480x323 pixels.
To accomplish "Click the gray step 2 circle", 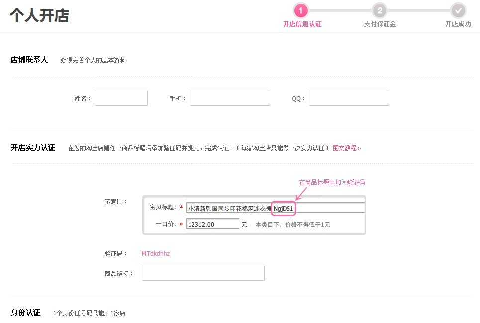I will tap(380, 10).
